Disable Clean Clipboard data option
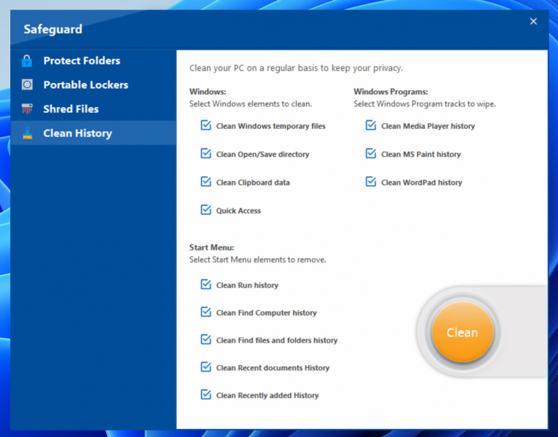This screenshot has height=437, width=558. pos(206,182)
